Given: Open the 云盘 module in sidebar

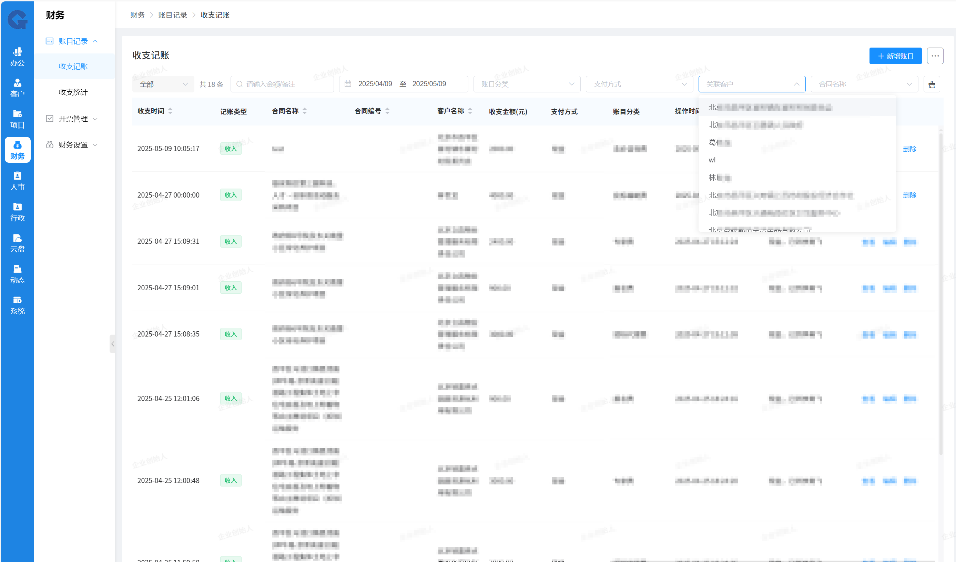Looking at the screenshot, I should [x=18, y=243].
